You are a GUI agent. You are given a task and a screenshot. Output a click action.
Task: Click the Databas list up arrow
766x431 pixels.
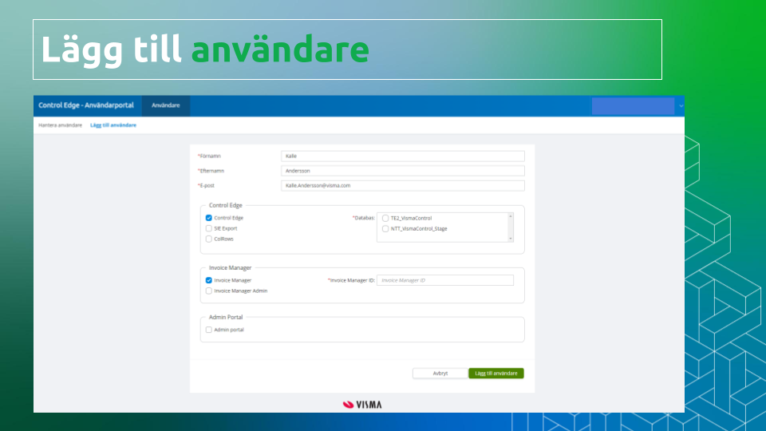point(511,216)
